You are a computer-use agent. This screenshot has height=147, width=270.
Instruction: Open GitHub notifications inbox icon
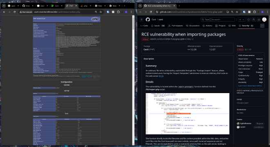pyautogui.click(x=259, y=20)
